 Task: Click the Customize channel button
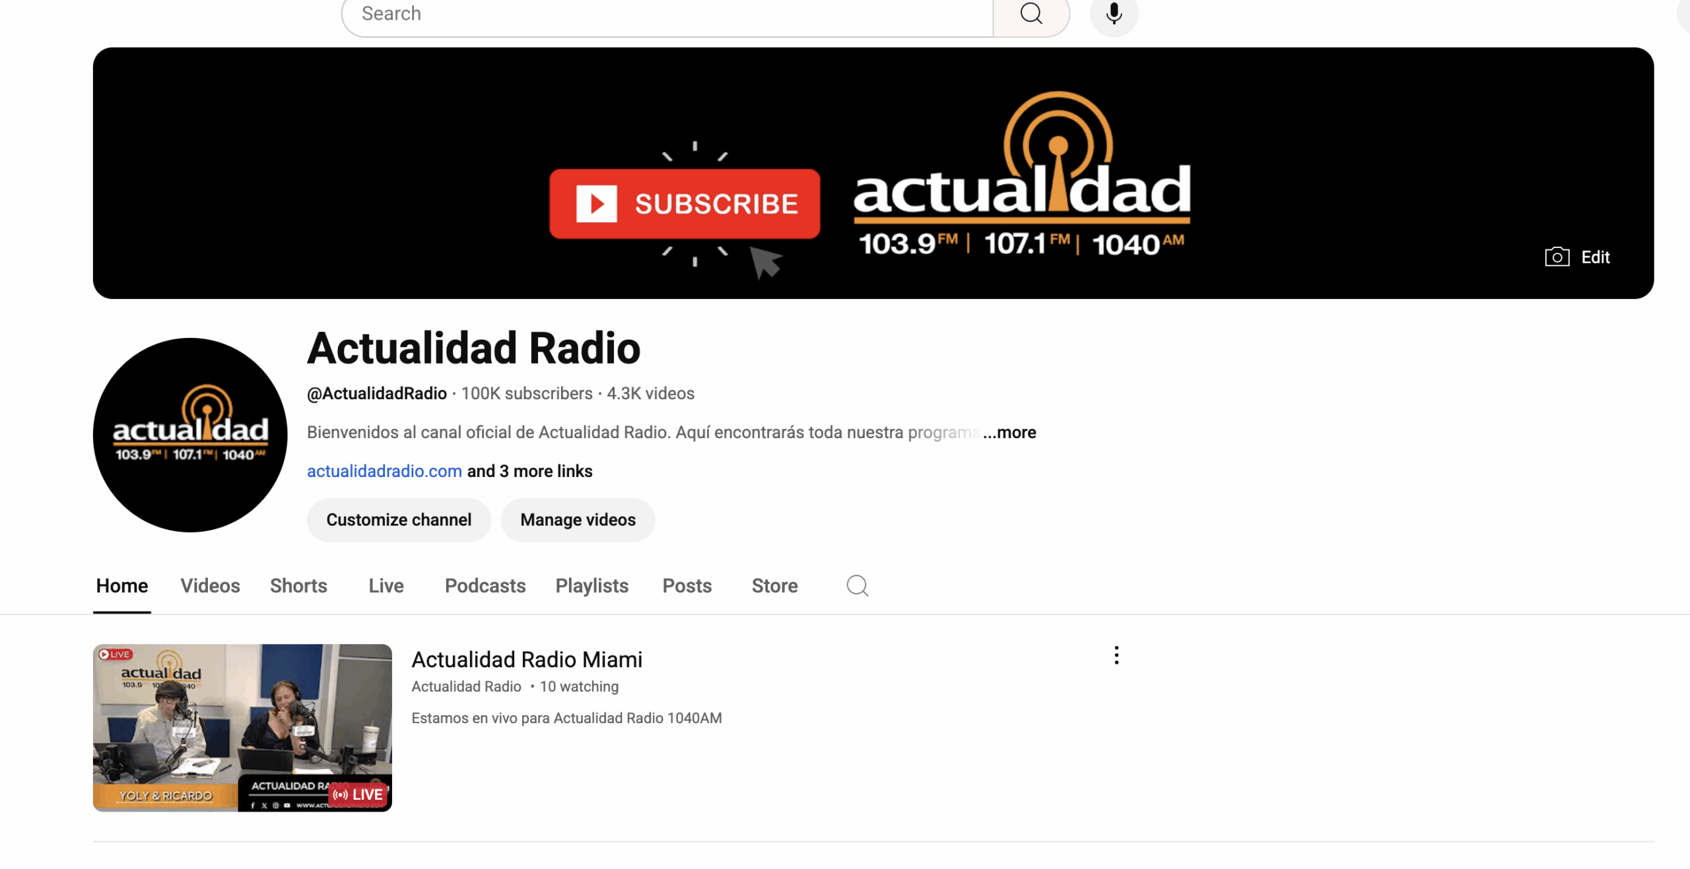(399, 520)
